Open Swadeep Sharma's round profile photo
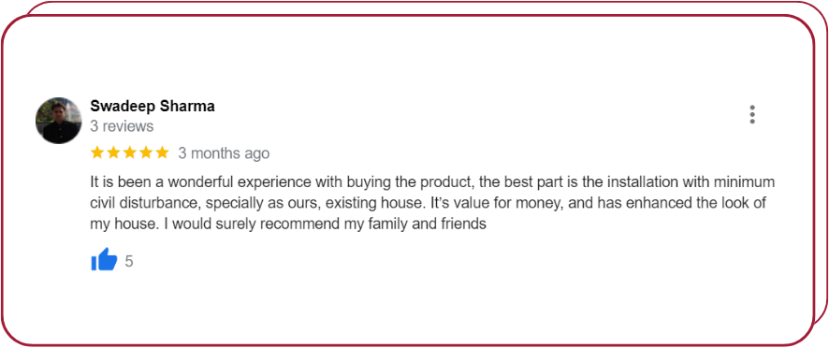This screenshot has height=348, width=829. pos(59,121)
